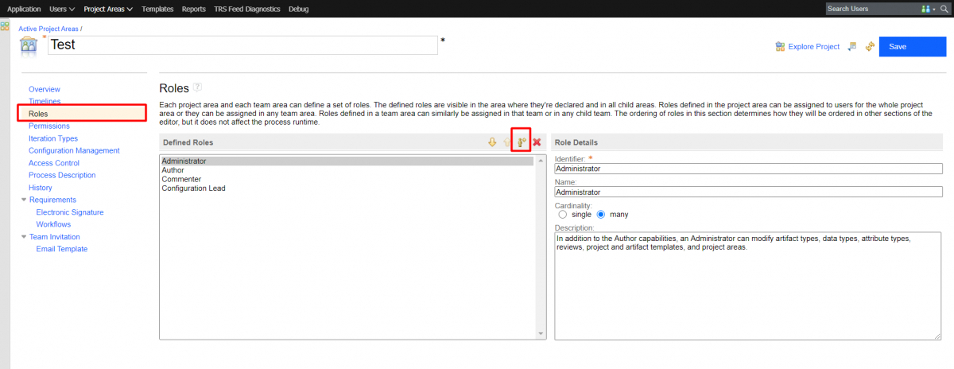Collapse the Requirements tree section

point(24,200)
